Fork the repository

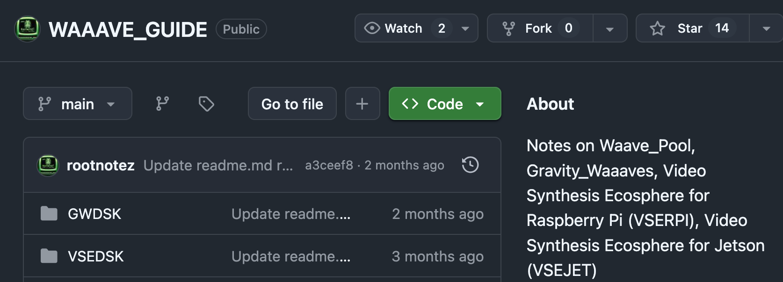coord(538,28)
